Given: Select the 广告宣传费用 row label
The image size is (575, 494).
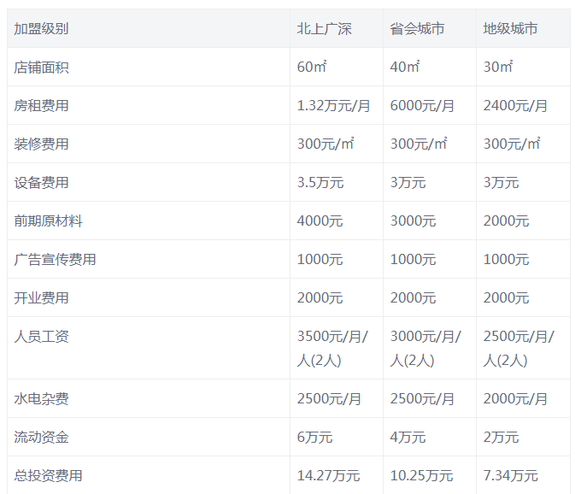Looking at the screenshot, I should (55, 260).
